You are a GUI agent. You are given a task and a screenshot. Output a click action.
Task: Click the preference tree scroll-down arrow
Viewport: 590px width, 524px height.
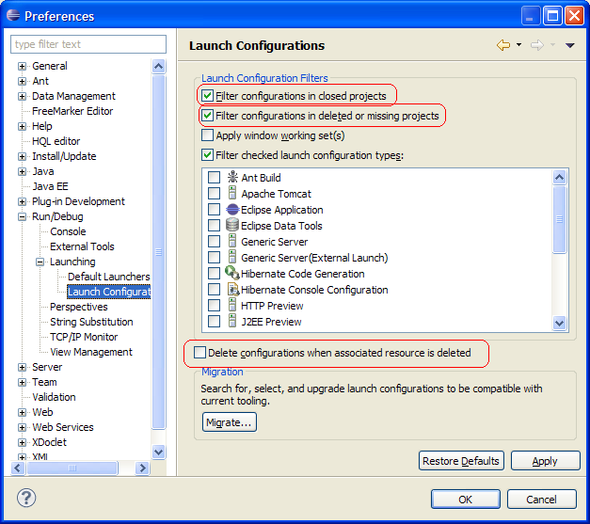pyautogui.click(x=158, y=452)
